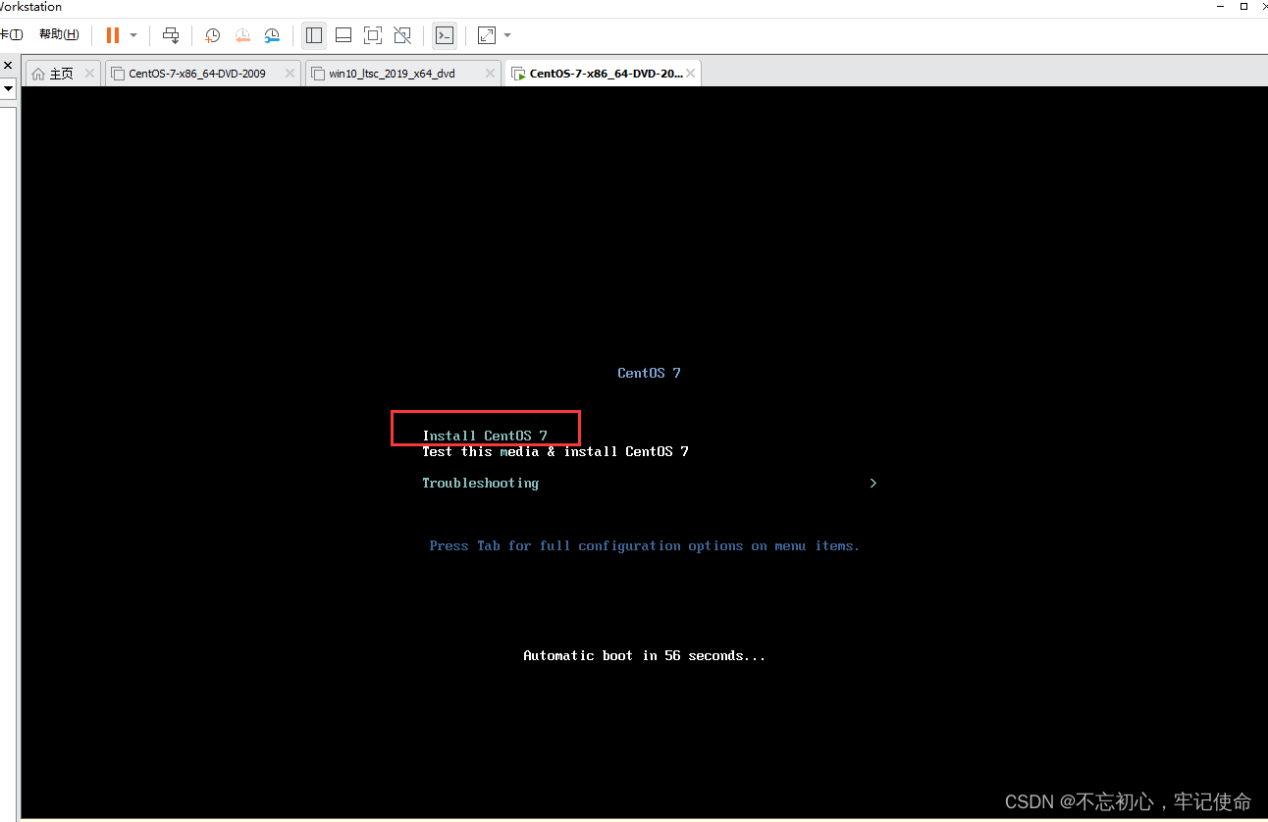Click the Press Tab configuration hint text

click(644, 545)
